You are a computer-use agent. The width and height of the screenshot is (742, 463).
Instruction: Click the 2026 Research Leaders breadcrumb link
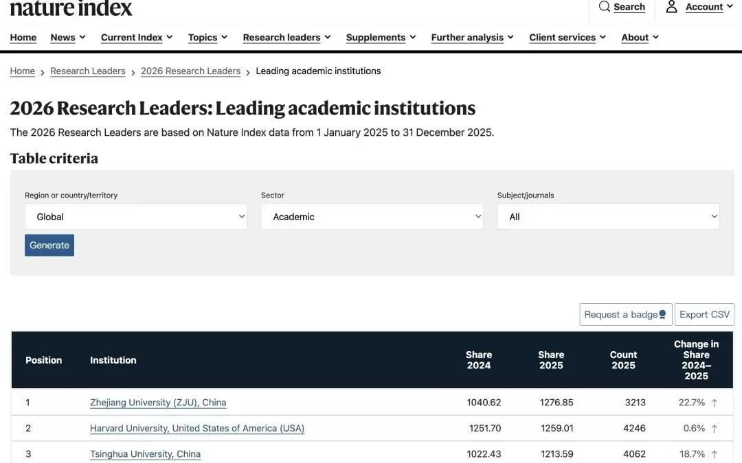pos(191,71)
